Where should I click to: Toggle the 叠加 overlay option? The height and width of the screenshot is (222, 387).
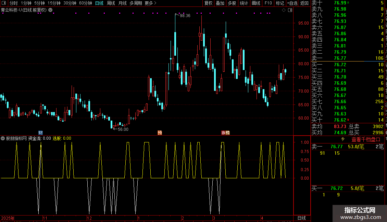pyautogui.click(x=220, y=3)
